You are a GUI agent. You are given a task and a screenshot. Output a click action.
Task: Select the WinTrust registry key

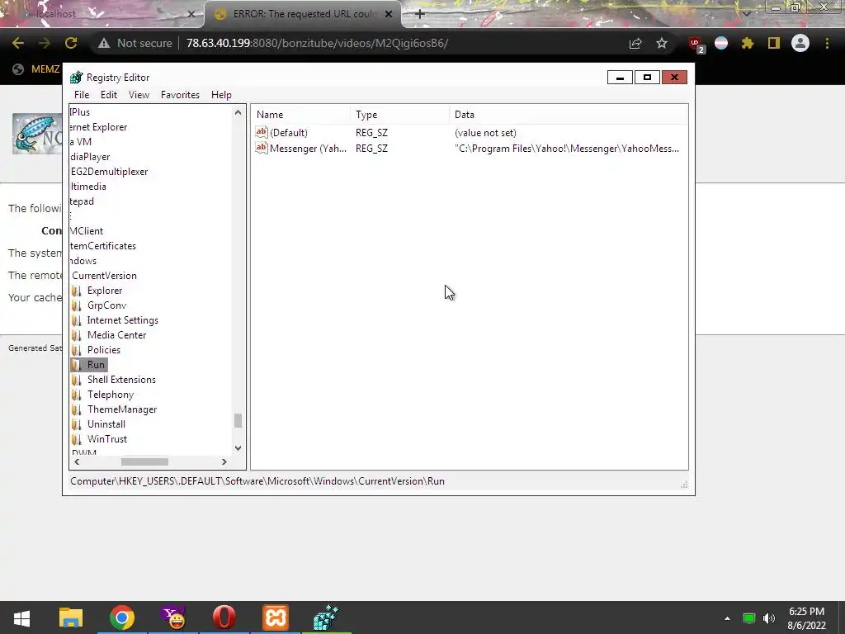click(x=107, y=439)
